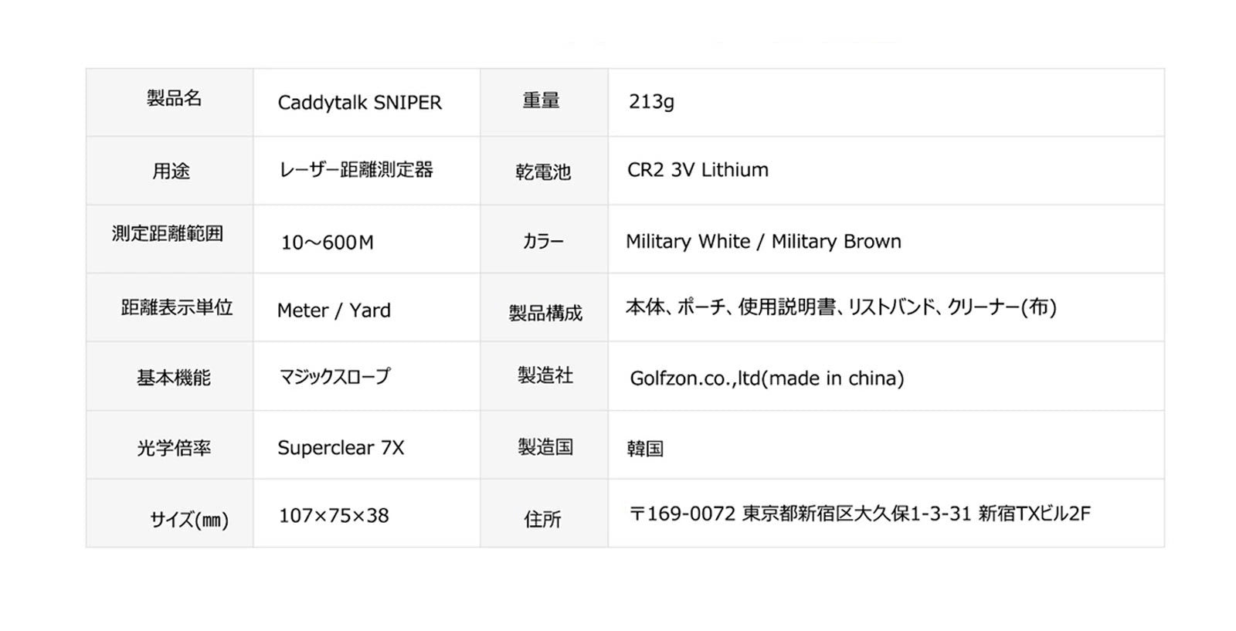
Task: Click the 107×75×38 size value
Action: (x=334, y=515)
